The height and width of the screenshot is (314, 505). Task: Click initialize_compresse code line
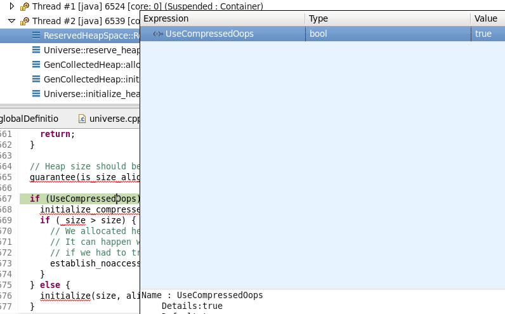pos(90,210)
